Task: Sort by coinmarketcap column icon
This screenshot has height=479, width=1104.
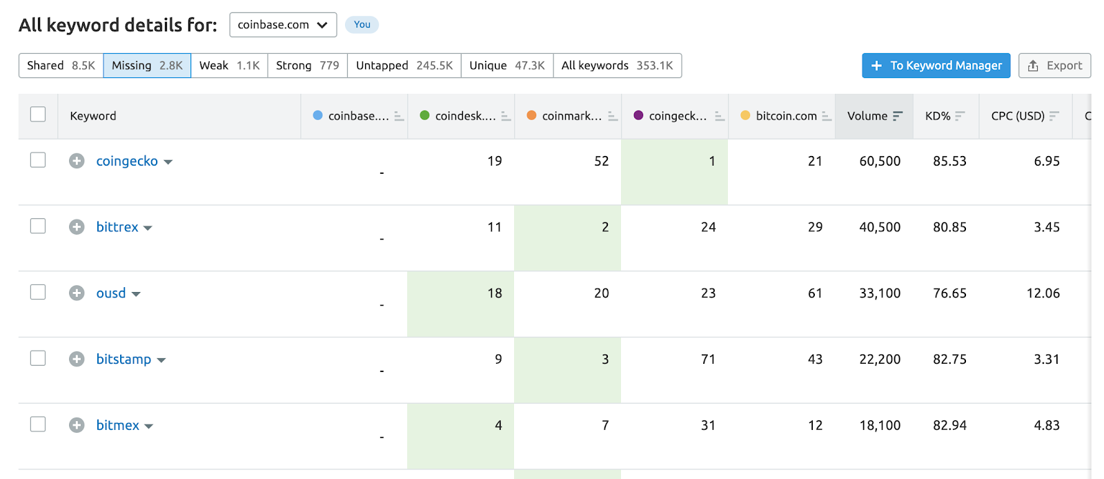Action: [x=613, y=116]
